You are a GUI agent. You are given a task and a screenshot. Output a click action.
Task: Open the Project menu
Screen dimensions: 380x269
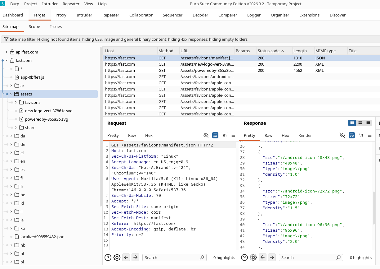point(31,4)
